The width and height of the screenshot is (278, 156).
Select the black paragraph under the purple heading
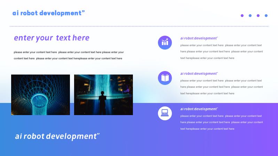tap(69, 55)
